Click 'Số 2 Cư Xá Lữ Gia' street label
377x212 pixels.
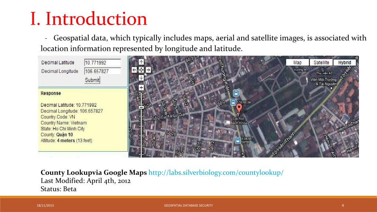pyautogui.click(x=168, y=117)
